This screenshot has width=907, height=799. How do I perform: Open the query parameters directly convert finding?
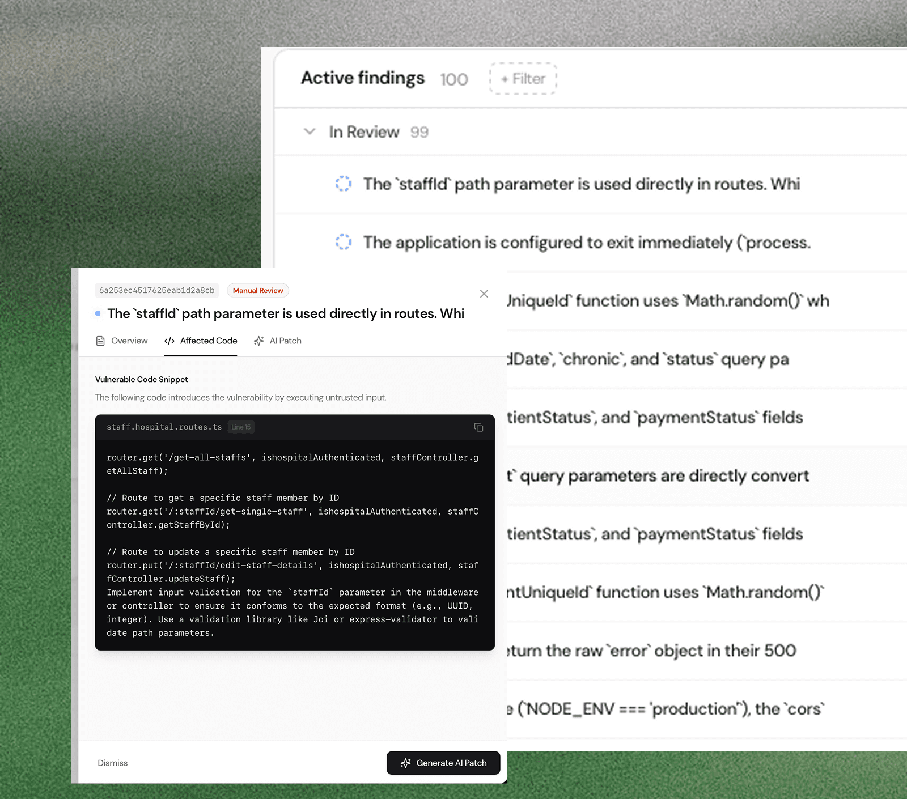point(707,476)
